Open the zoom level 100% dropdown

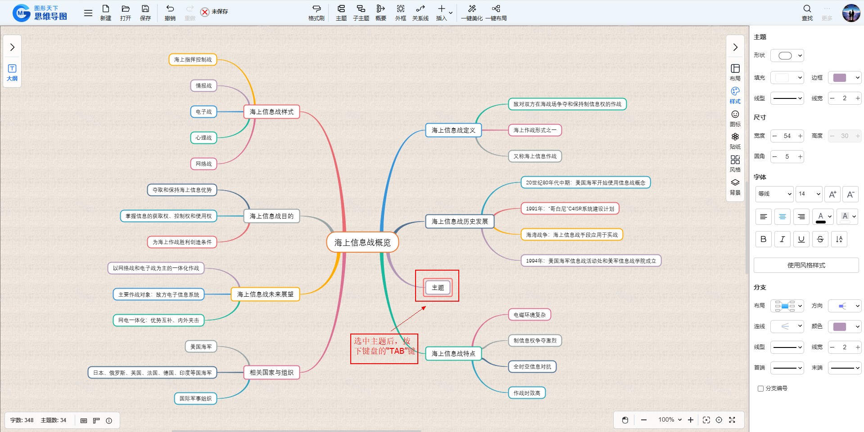click(669, 420)
